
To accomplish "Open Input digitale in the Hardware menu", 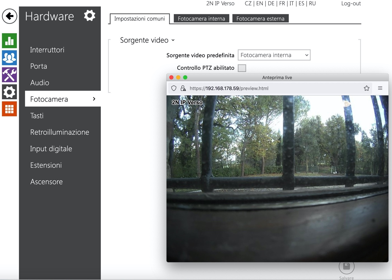I will click(x=51, y=149).
